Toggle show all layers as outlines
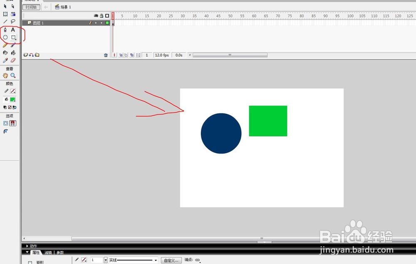The height and width of the screenshot is (264, 416). pyautogui.click(x=107, y=16)
